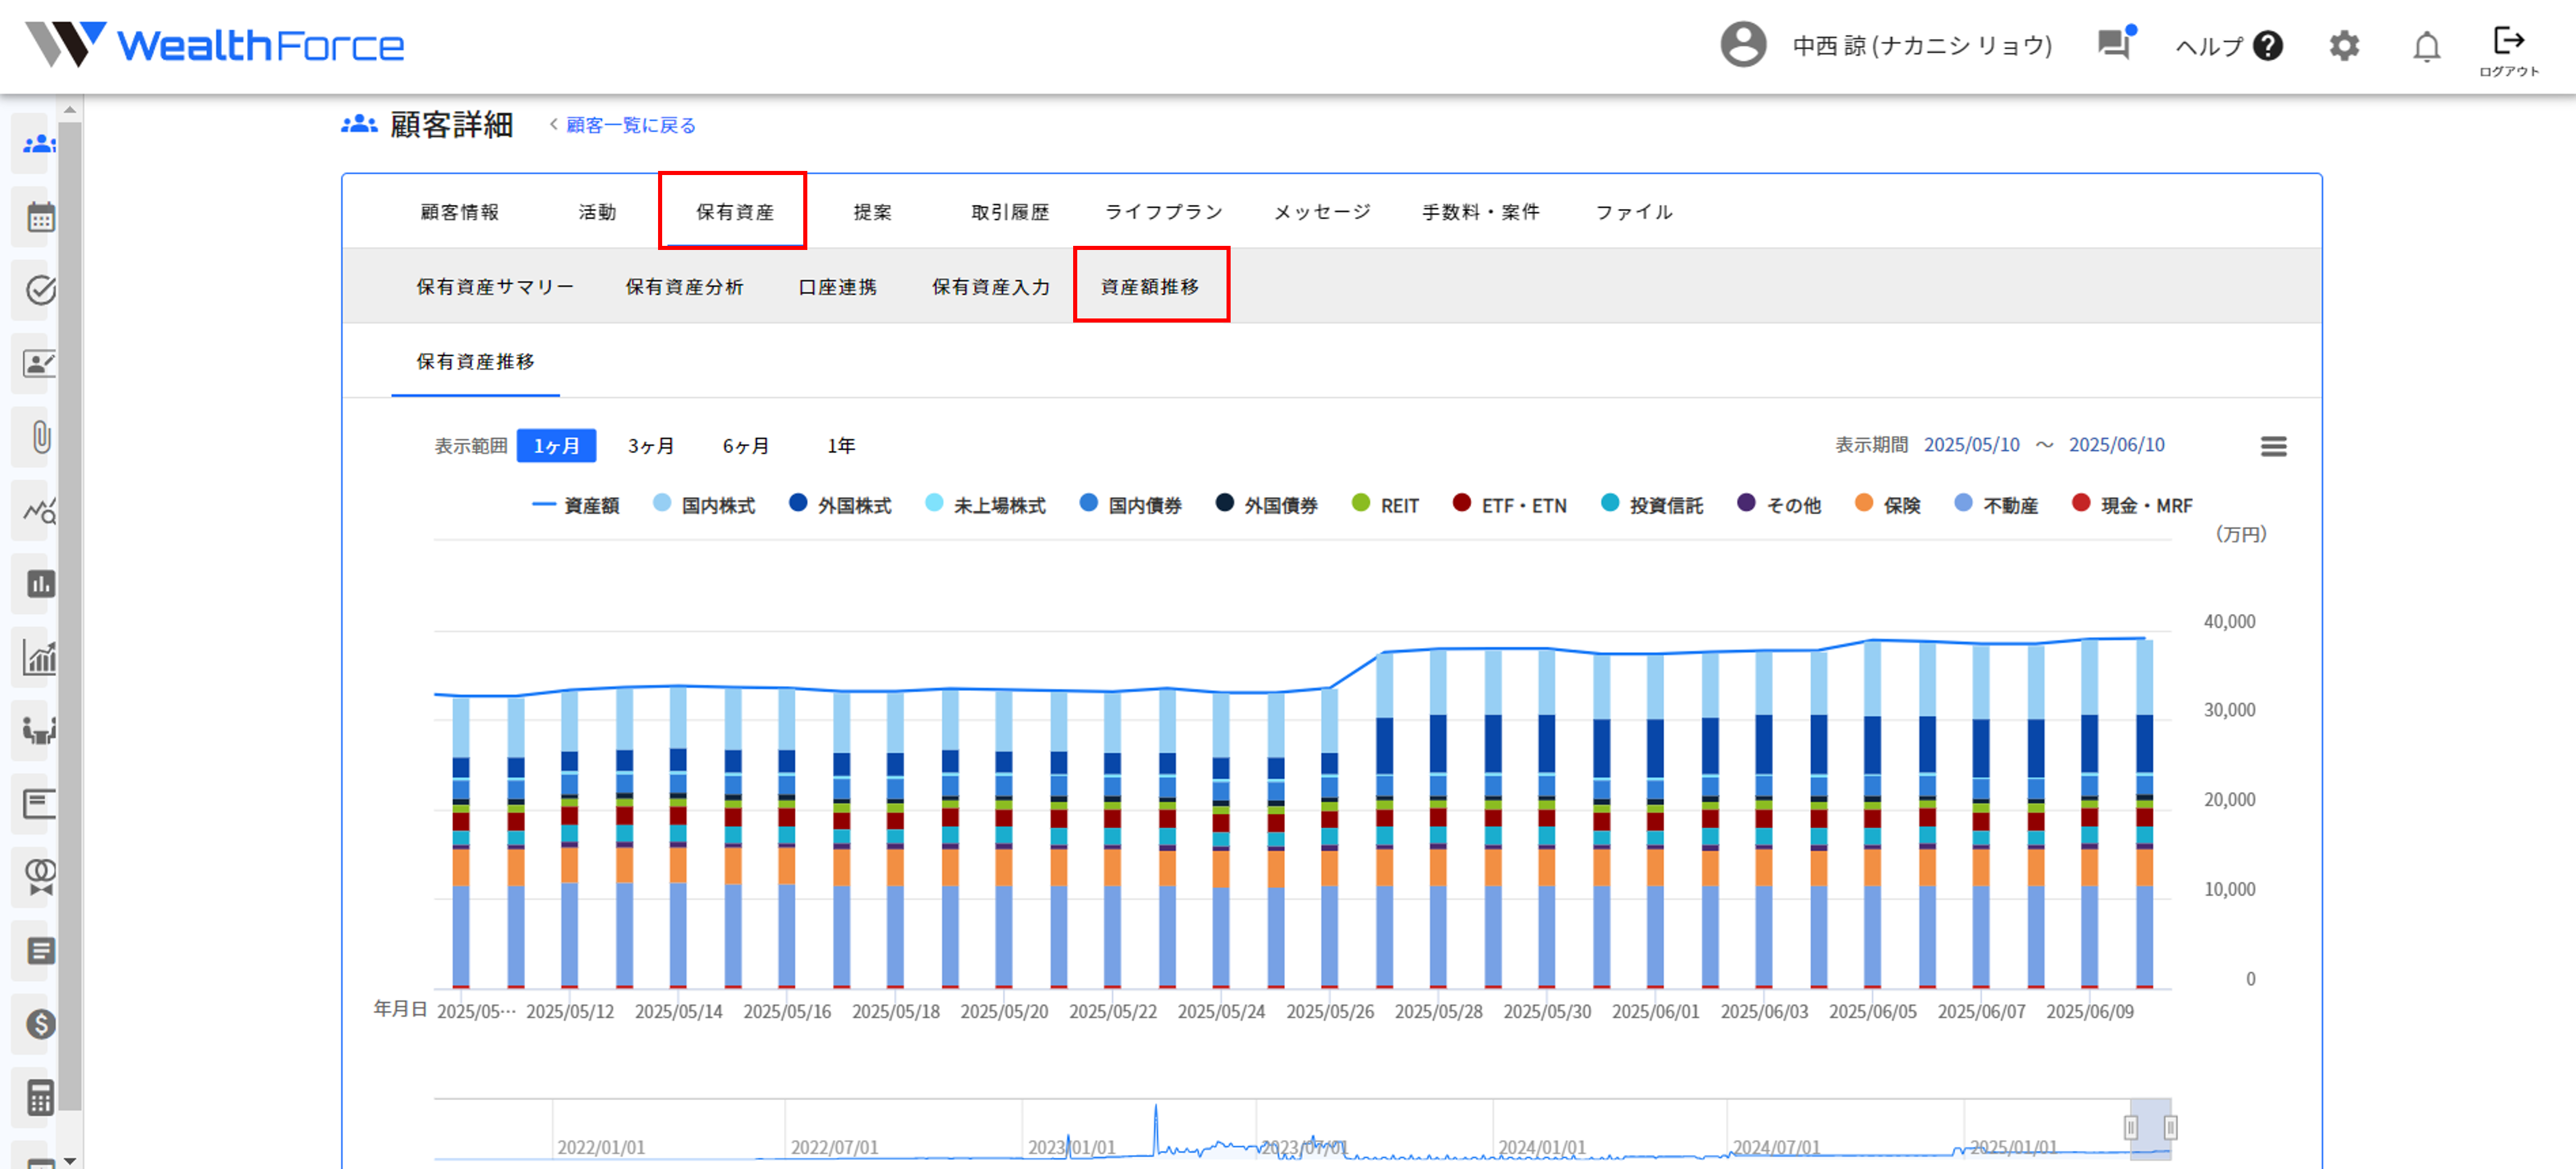Screen dimensions: 2576x1169
Task: Toggle 国内株式 series in legend
Action: coord(704,505)
